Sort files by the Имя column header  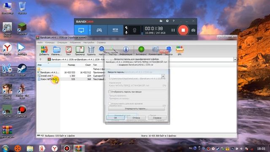pos(49,65)
